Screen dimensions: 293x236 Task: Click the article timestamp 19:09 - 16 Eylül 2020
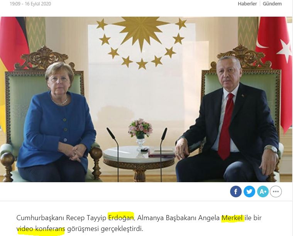(x=30, y=4)
